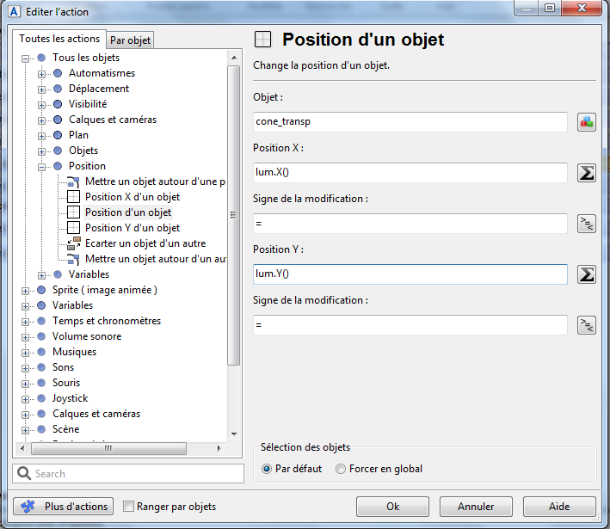The image size is (610, 529).
Task: Expand the Déplacement category
Action: [41, 89]
